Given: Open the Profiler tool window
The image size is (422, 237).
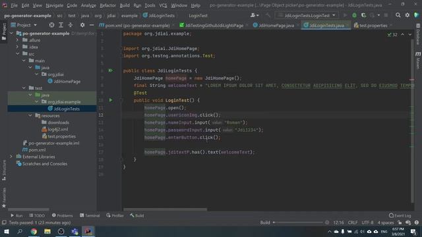Looking at the screenshot, I should click(x=115, y=215).
